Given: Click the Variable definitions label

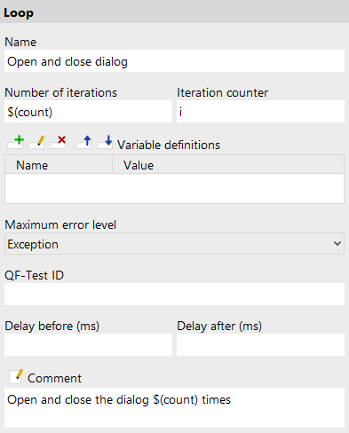Looking at the screenshot, I should coord(169,145).
